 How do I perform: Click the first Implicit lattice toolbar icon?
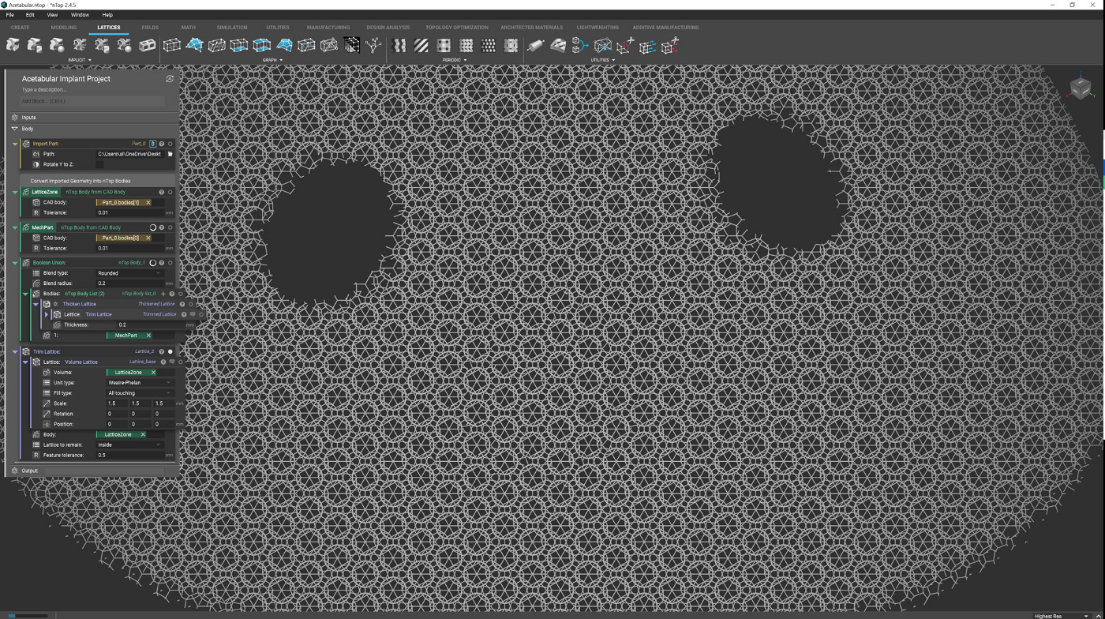point(13,46)
